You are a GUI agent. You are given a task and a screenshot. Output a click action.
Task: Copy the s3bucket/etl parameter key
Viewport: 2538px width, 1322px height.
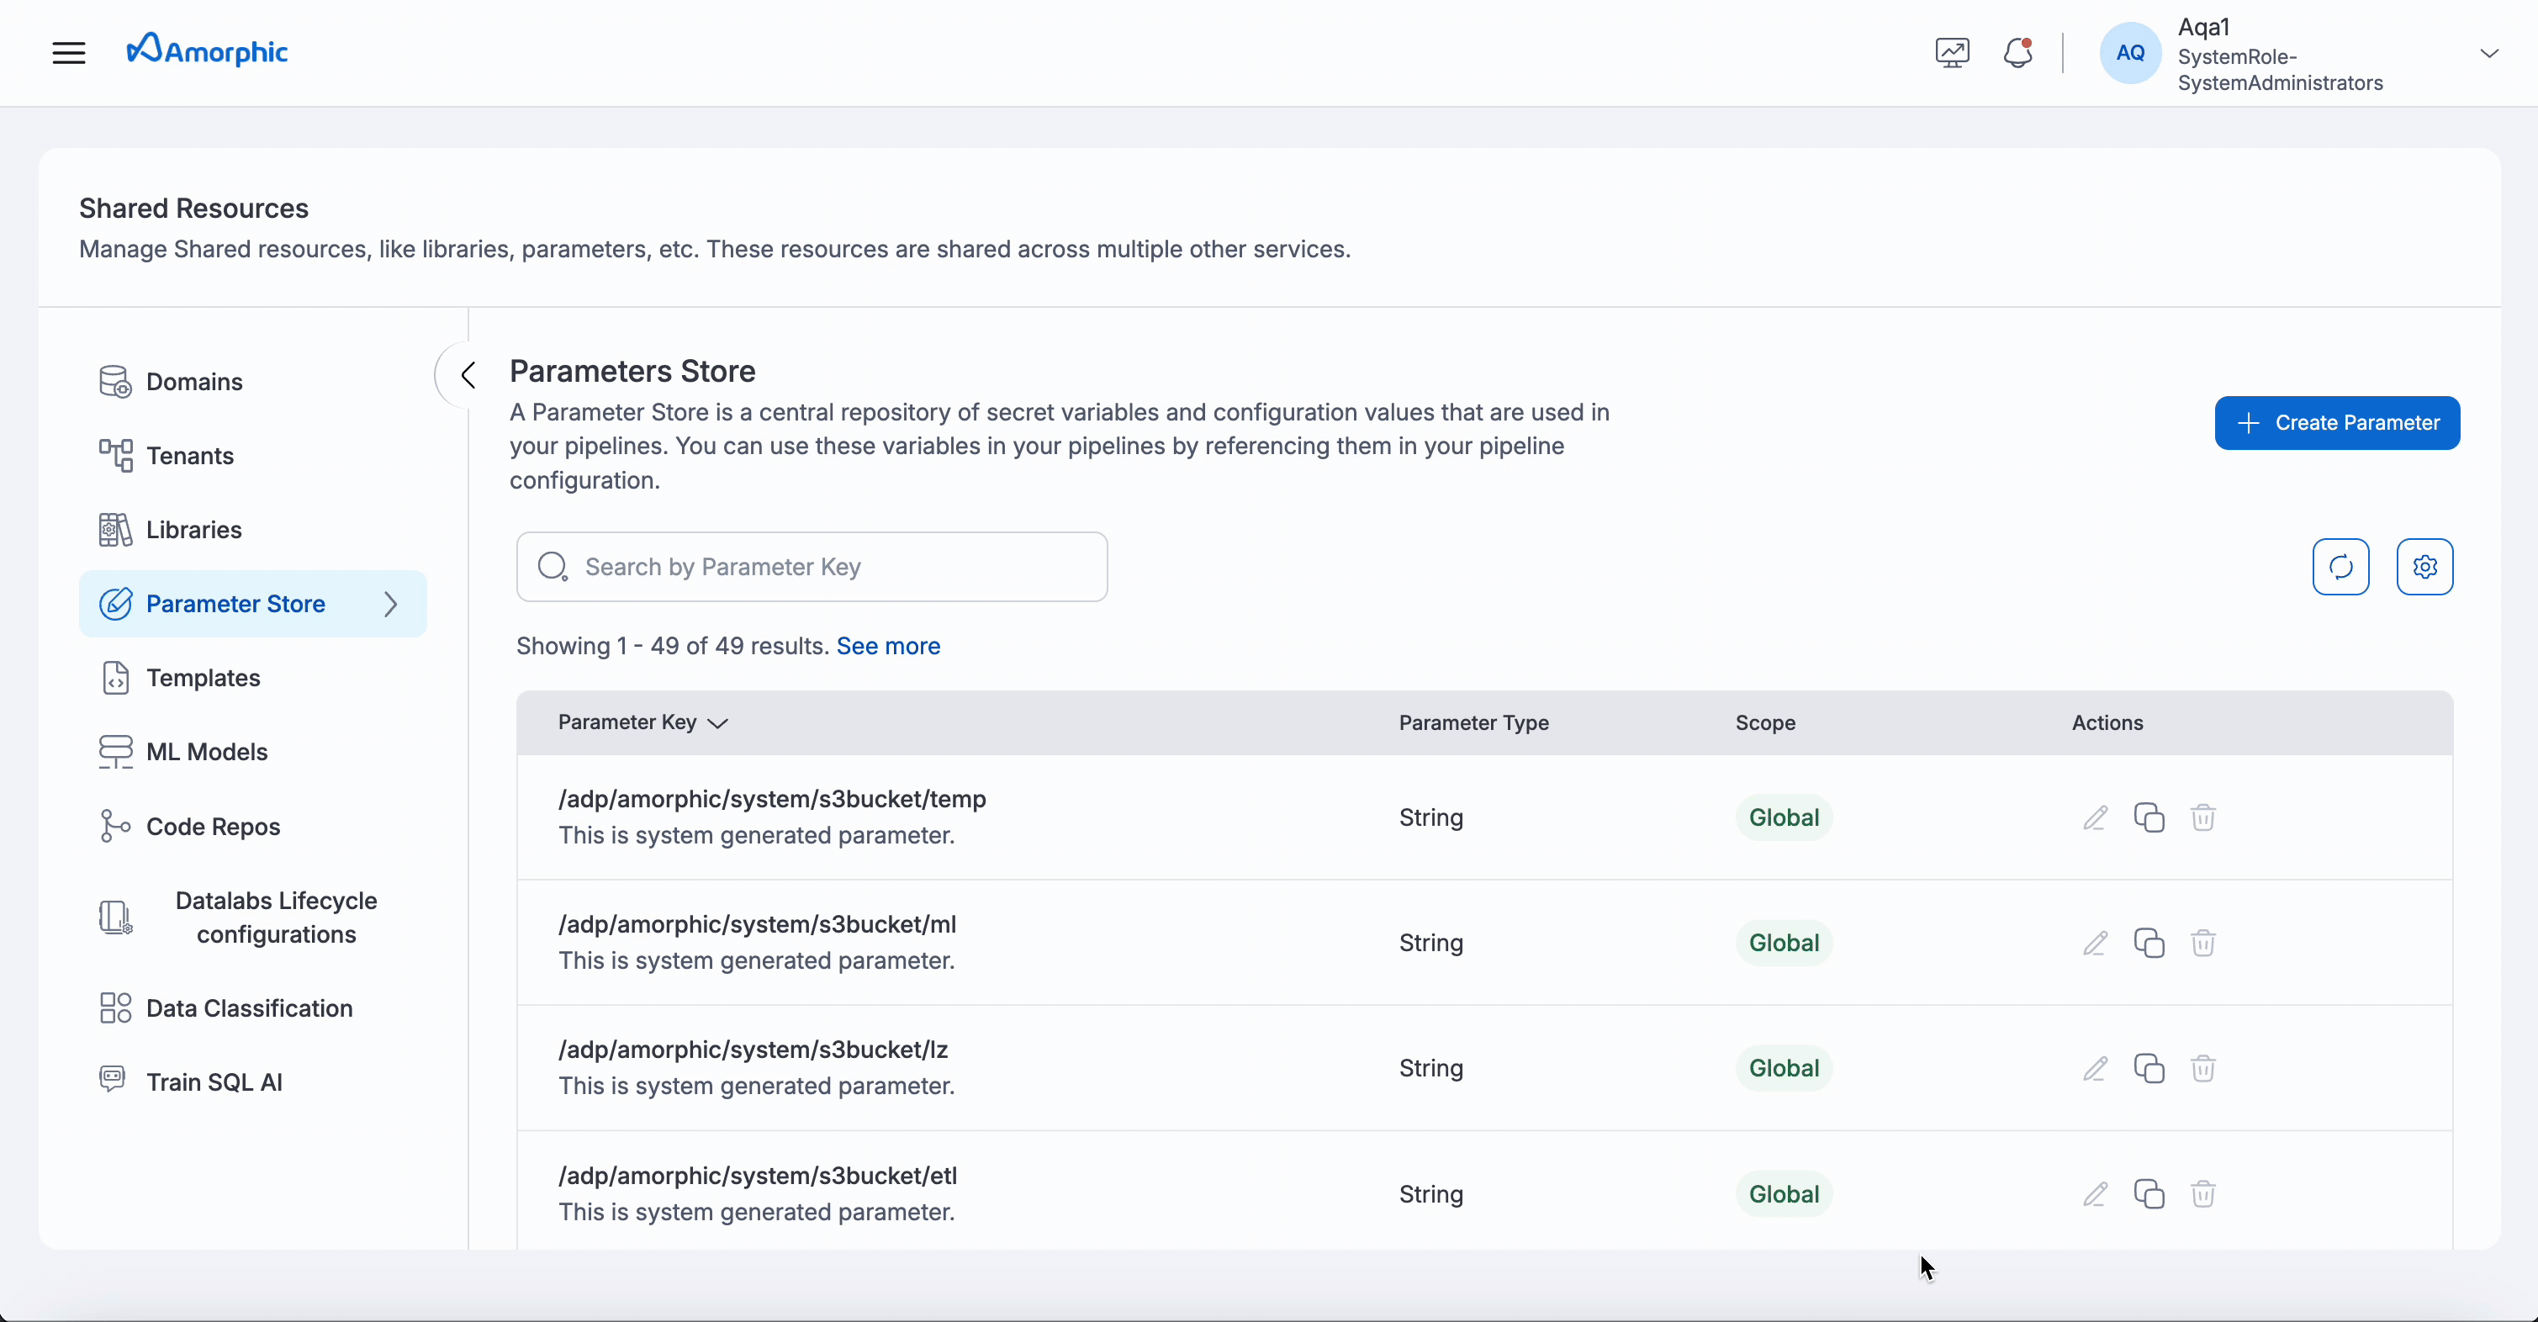[x=2149, y=1194]
